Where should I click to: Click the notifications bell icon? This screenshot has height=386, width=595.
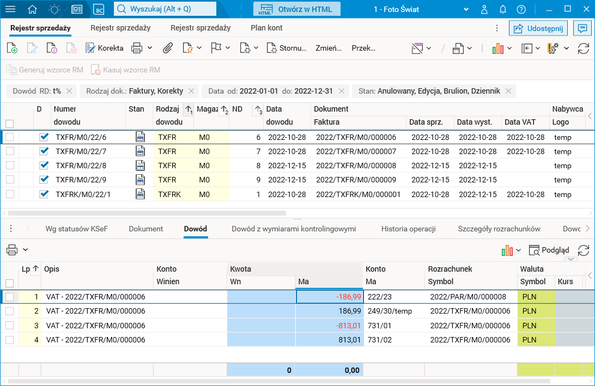(503, 9)
